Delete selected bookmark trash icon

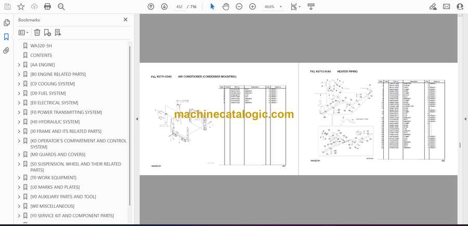pyautogui.click(x=37, y=33)
